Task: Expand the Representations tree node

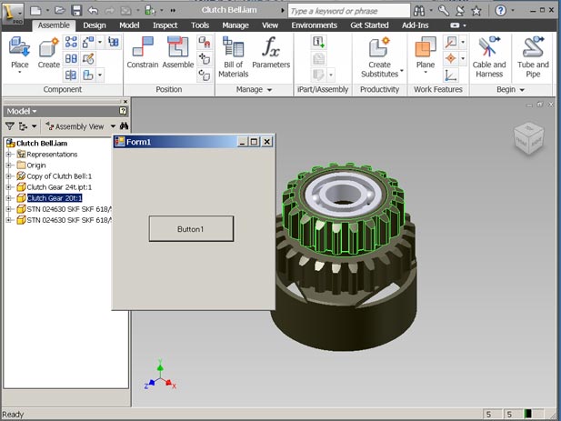Action: point(9,155)
